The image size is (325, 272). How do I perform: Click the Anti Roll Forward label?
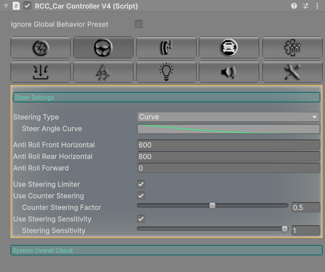coord(41,168)
